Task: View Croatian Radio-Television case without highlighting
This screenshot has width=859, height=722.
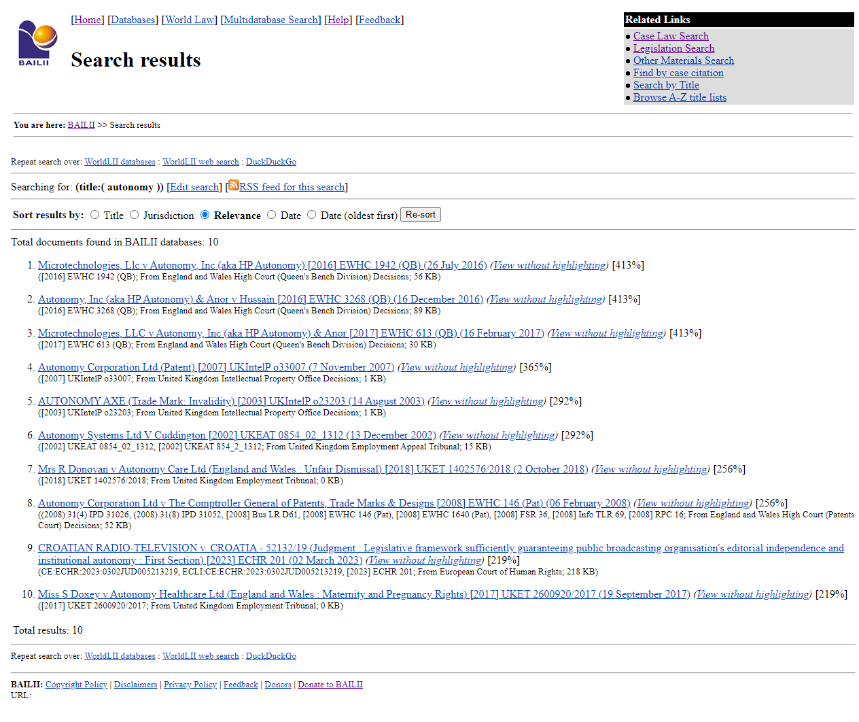Action: coord(425,560)
